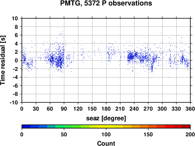
Task: Click the colorbar tick label '150'
Action: (148, 134)
